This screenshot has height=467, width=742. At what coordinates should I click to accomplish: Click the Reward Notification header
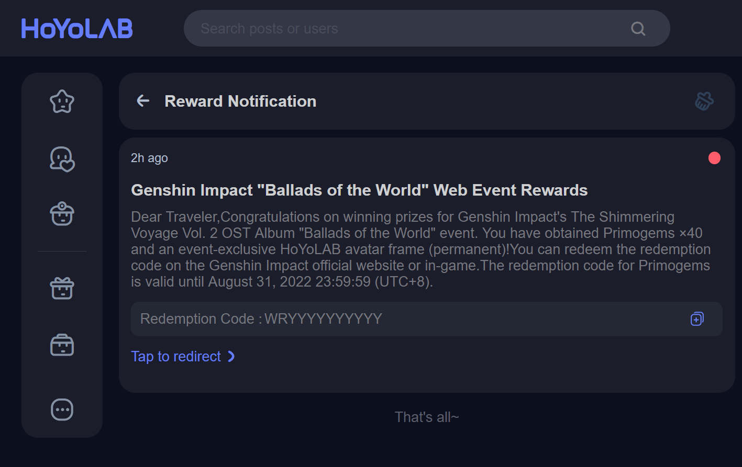[240, 101]
